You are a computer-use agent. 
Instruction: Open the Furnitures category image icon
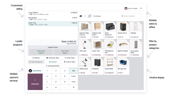coord(90,16)
